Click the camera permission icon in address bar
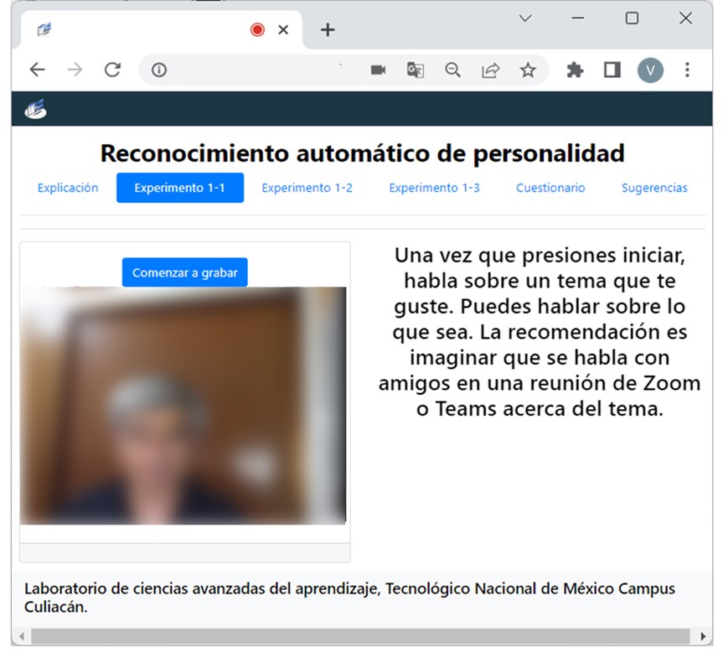Image resolution: width=723 pixels, height=658 pixels. tap(378, 70)
